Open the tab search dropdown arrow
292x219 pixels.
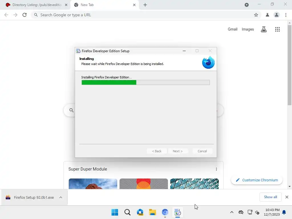coord(247,5)
